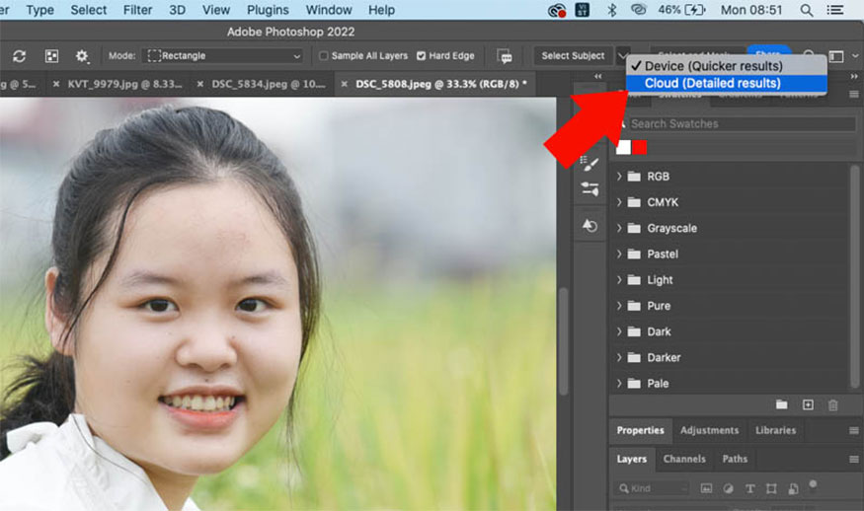Image resolution: width=864 pixels, height=511 pixels.
Task: Expand the Dark swatch folder
Action: pyautogui.click(x=619, y=331)
